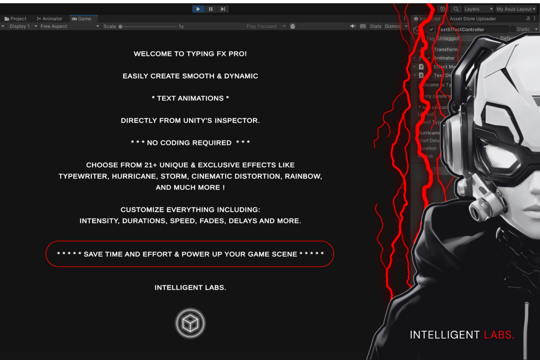540x360 pixels.
Task: Click the Duration property label
Action: click(x=427, y=148)
